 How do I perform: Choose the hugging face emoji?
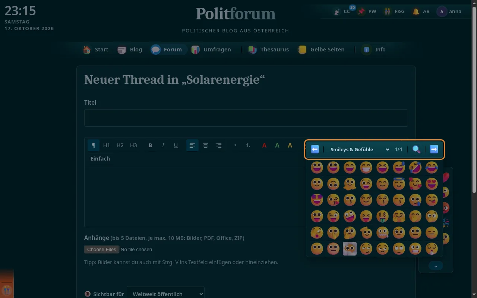399,216
